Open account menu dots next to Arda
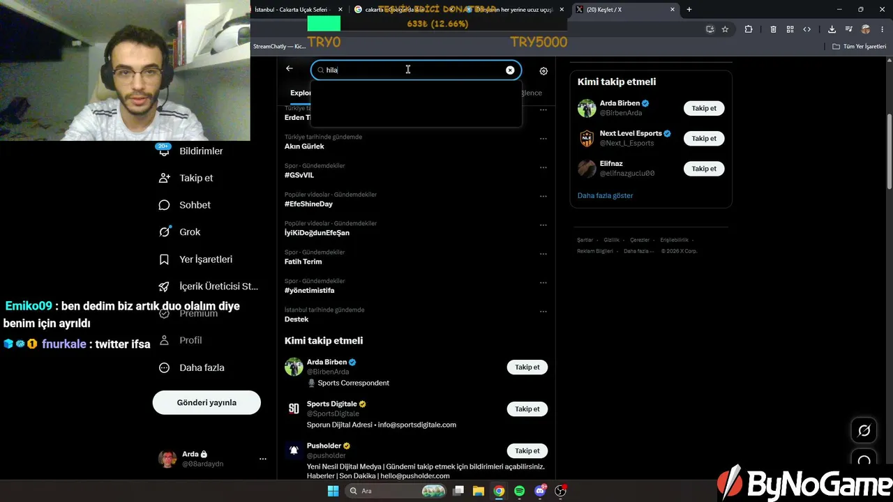893x502 pixels. click(263, 459)
